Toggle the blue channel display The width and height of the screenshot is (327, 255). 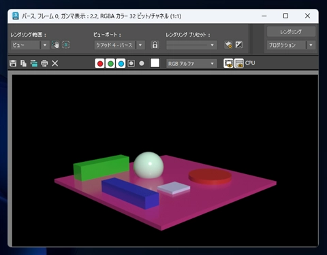[121, 63]
